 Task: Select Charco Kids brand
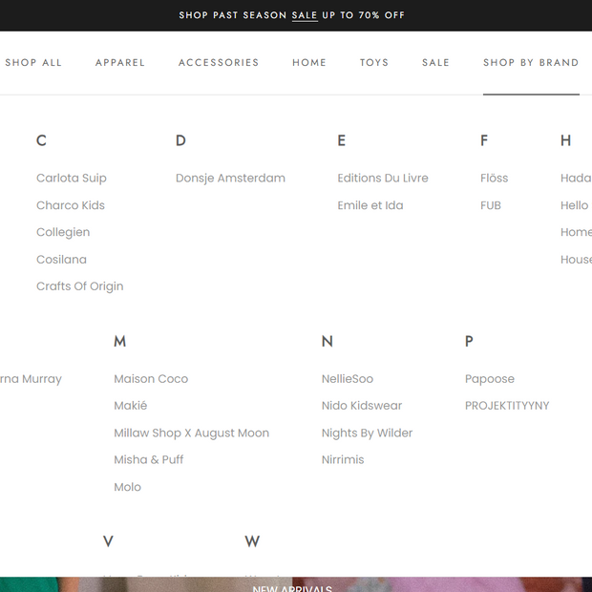pyautogui.click(x=71, y=205)
